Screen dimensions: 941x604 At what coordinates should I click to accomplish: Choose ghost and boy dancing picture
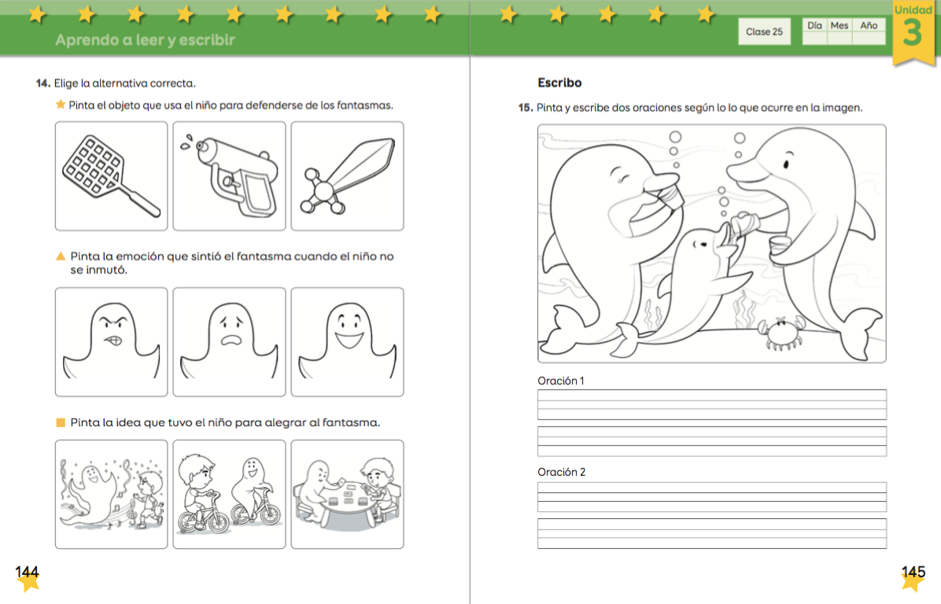coord(111,494)
